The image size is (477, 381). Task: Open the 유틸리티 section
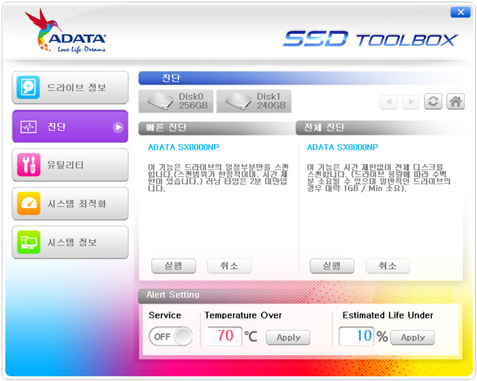70,165
